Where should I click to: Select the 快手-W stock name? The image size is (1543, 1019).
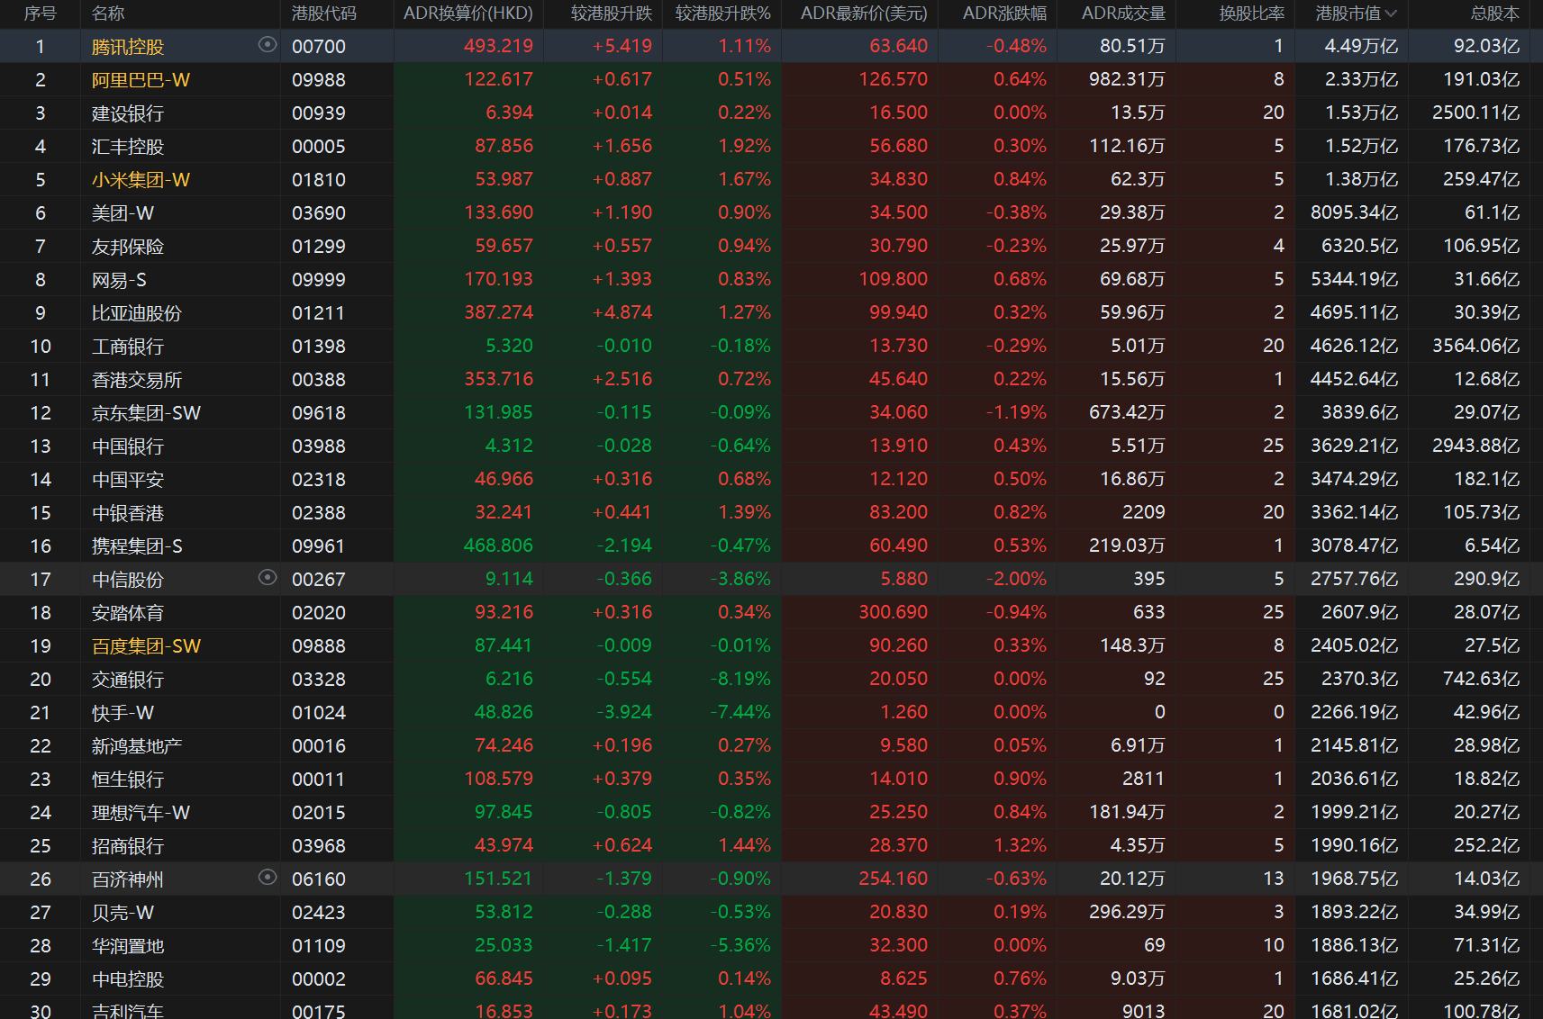click(123, 713)
